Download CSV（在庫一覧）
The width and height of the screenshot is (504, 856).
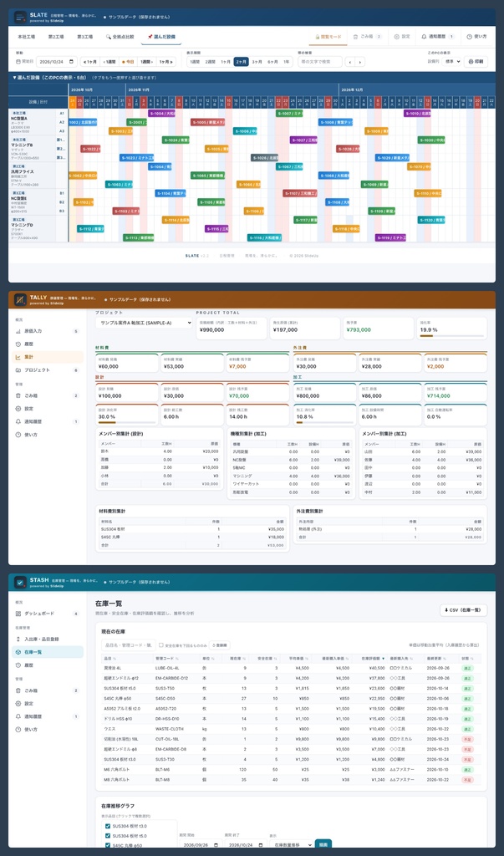[463, 610]
